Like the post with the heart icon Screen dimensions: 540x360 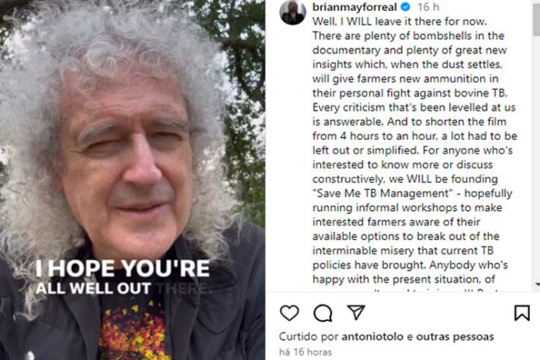click(x=289, y=313)
